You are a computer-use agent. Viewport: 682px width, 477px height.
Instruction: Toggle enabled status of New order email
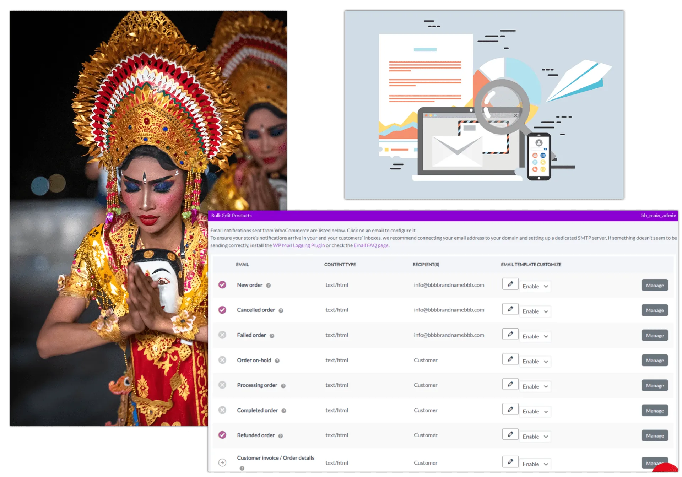click(222, 285)
